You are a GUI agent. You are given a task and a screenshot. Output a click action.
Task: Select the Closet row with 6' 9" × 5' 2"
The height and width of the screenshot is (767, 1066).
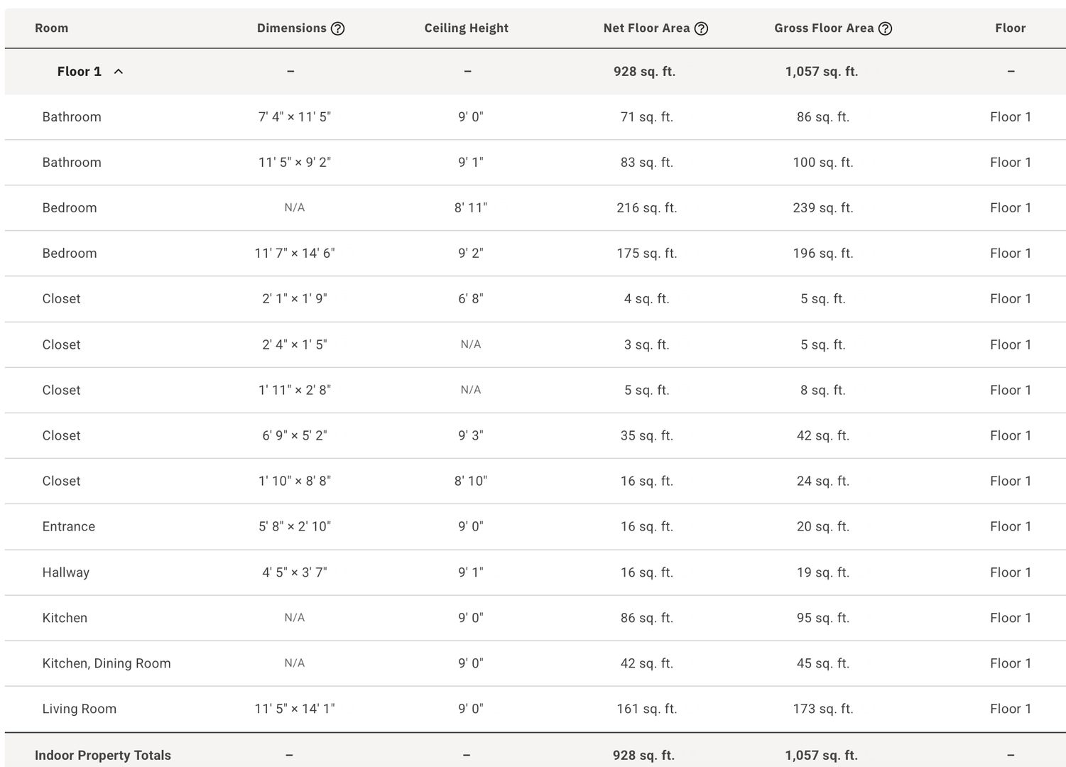535,435
